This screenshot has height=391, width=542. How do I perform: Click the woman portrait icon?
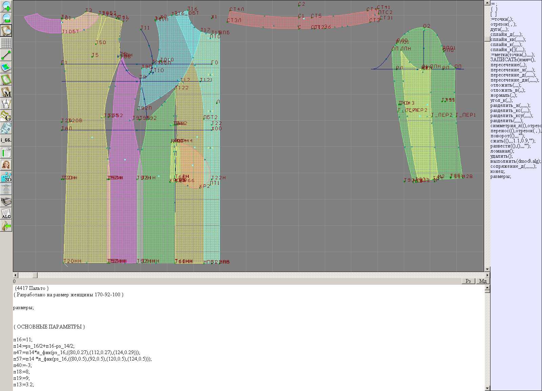click(x=6, y=165)
